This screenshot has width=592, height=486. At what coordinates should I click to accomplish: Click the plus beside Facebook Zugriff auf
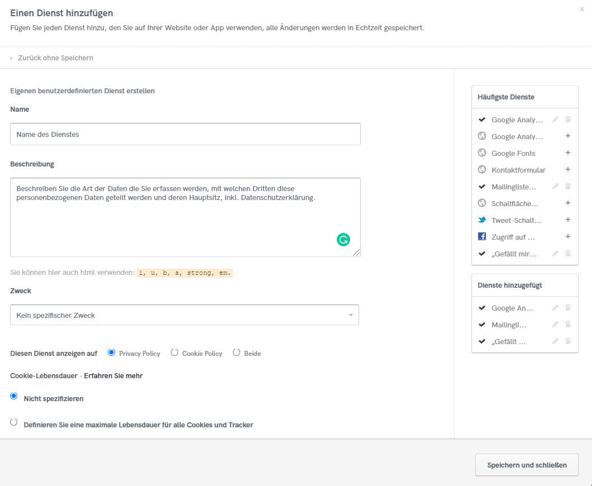point(567,237)
